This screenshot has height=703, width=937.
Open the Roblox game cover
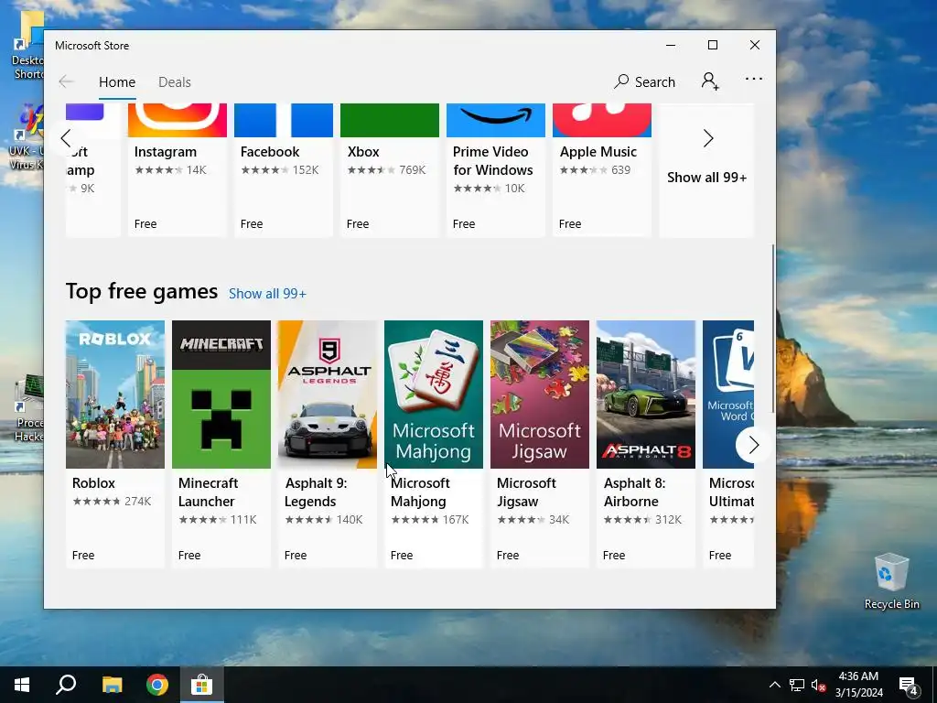pyautogui.click(x=115, y=395)
